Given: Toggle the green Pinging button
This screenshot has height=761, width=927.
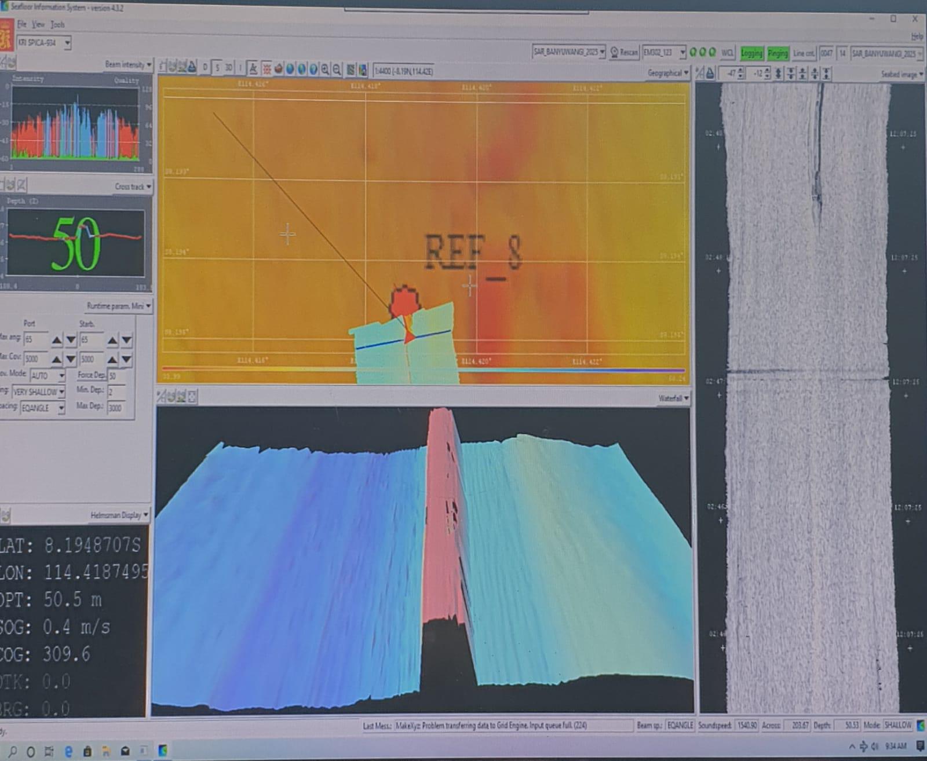Looking at the screenshot, I should click(778, 53).
